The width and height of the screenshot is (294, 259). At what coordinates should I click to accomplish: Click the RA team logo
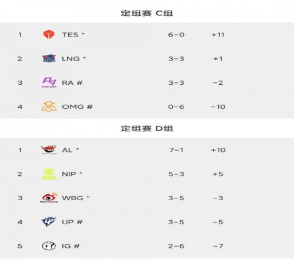coord(49,82)
